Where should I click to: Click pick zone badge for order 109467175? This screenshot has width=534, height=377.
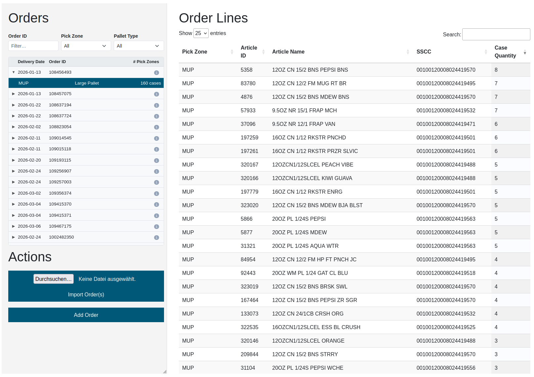click(x=156, y=227)
